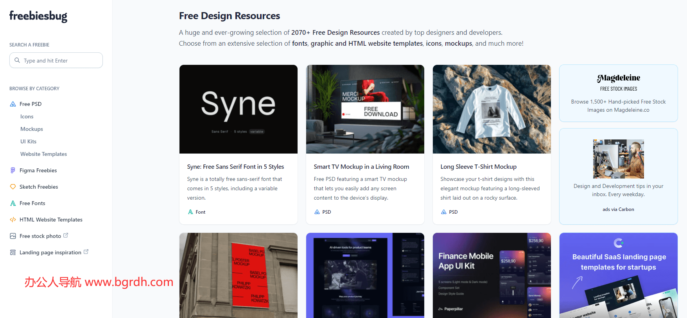Open the Syne font title link
687x318 pixels.
coord(235,167)
